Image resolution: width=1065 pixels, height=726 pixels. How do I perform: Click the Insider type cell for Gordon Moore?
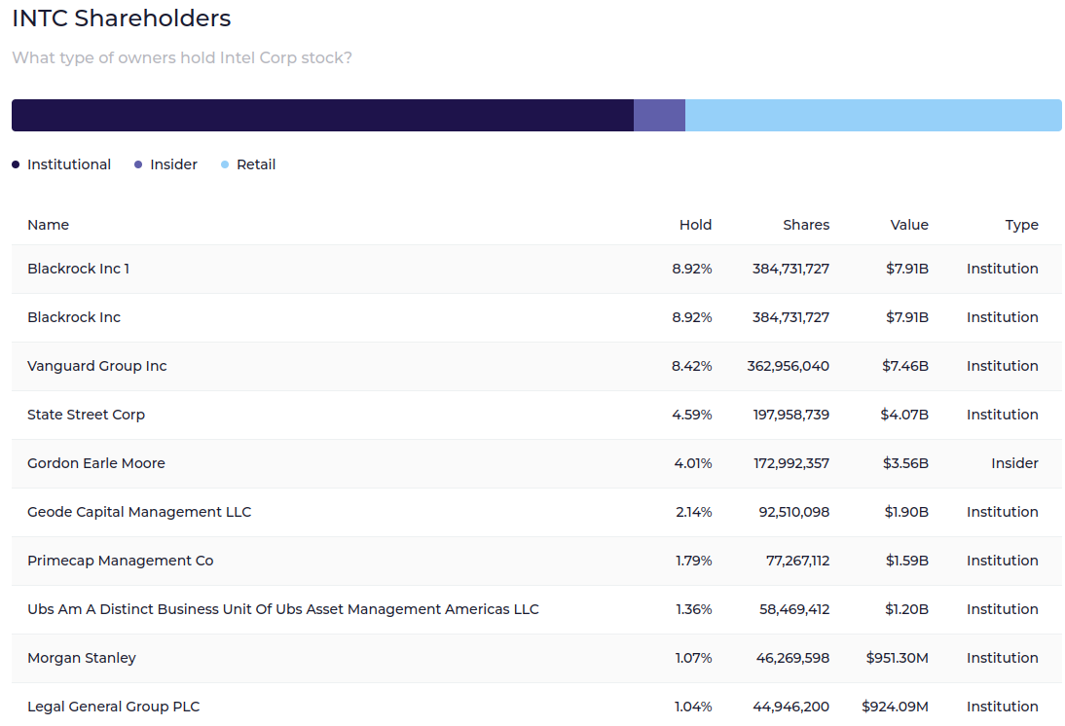coord(1014,463)
